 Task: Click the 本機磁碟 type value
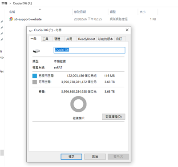[60, 61]
